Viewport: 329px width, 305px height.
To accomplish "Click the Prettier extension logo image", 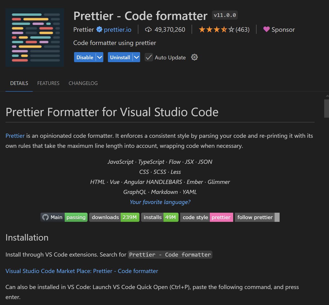I will tap(35, 37).
